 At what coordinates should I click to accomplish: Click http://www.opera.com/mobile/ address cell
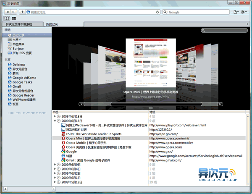pyautogui.click(x=171, y=143)
